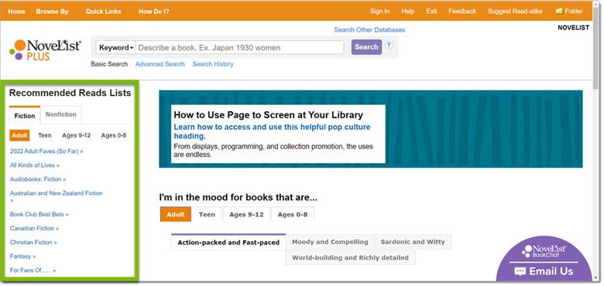The image size is (604, 286).
Task: Open the search help question mark icon
Action: (389, 45)
